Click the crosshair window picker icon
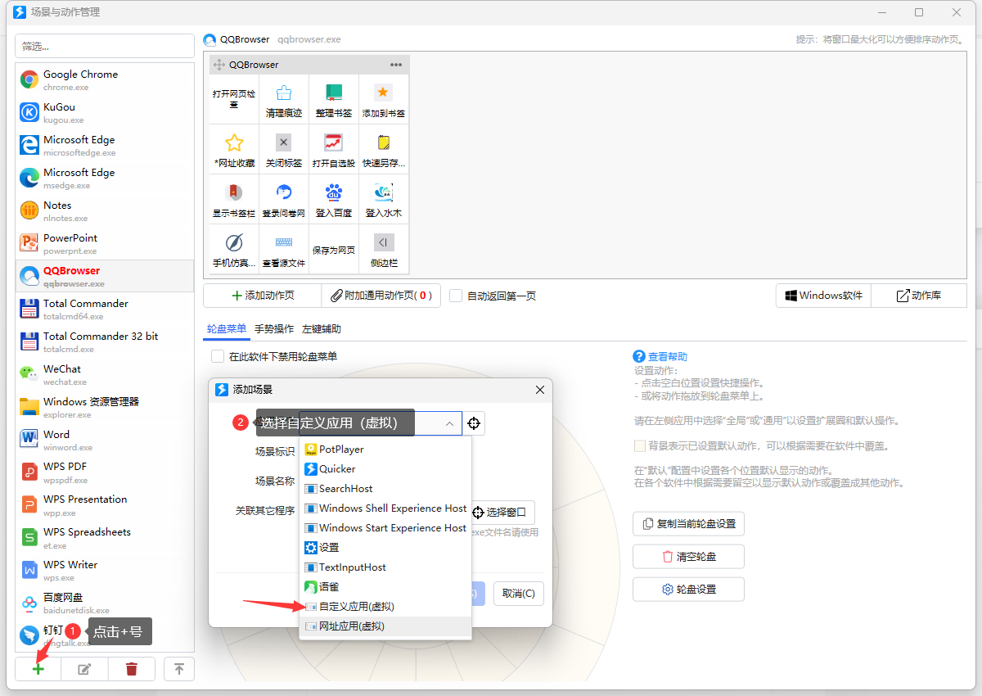This screenshot has width=982, height=696. pyautogui.click(x=475, y=423)
